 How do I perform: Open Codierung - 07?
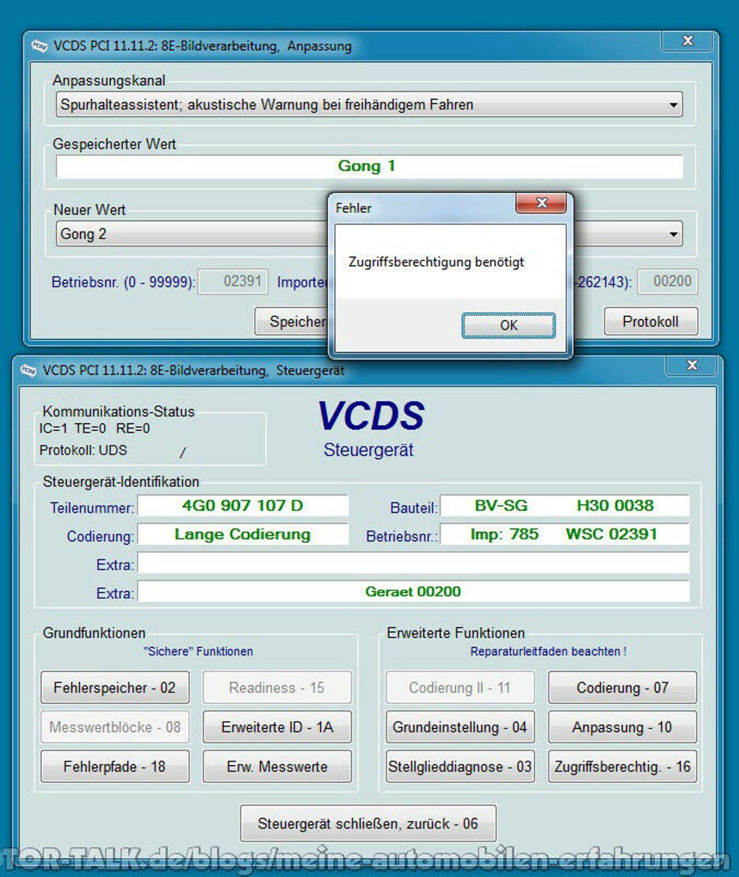[622, 687]
